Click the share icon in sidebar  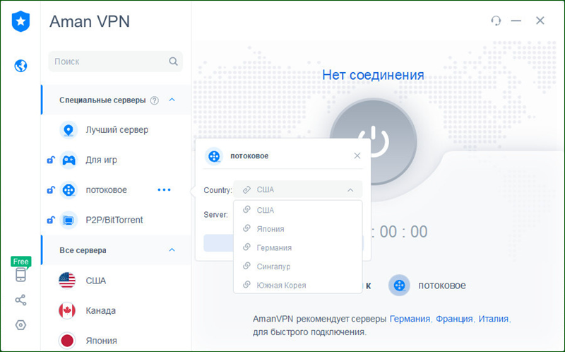(x=20, y=300)
